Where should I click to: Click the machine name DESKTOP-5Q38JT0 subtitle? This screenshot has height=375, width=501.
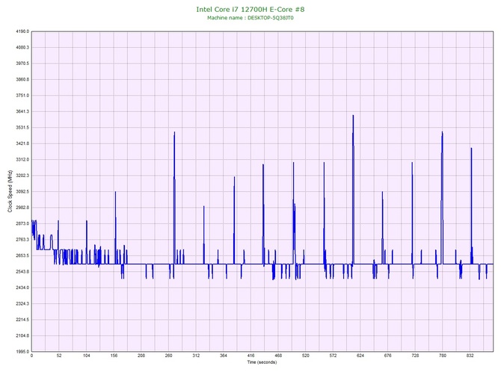tap(250, 18)
